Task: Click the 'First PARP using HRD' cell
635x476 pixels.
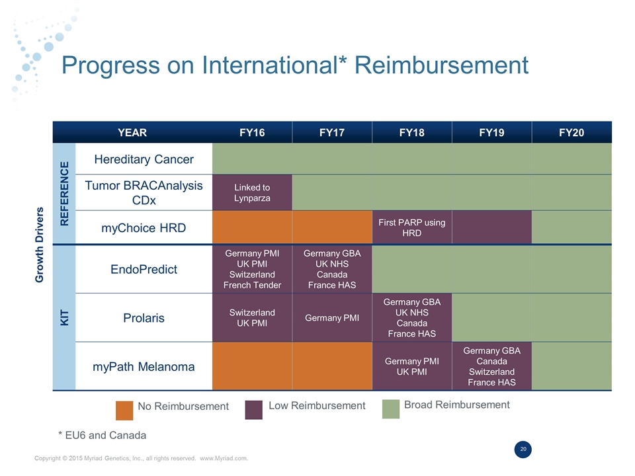Action: pyautogui.click(x=411, y=227)
